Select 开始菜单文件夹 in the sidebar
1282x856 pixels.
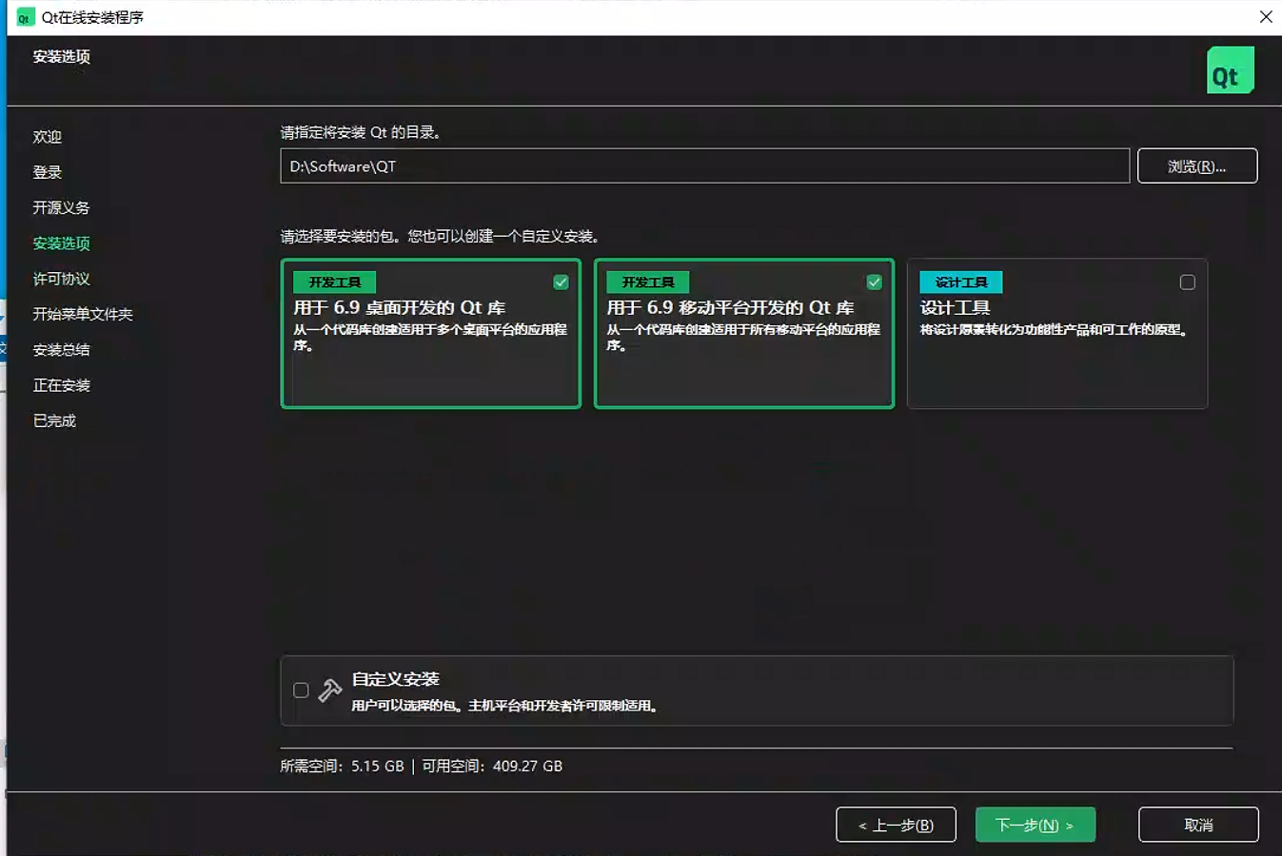[83, 314]
